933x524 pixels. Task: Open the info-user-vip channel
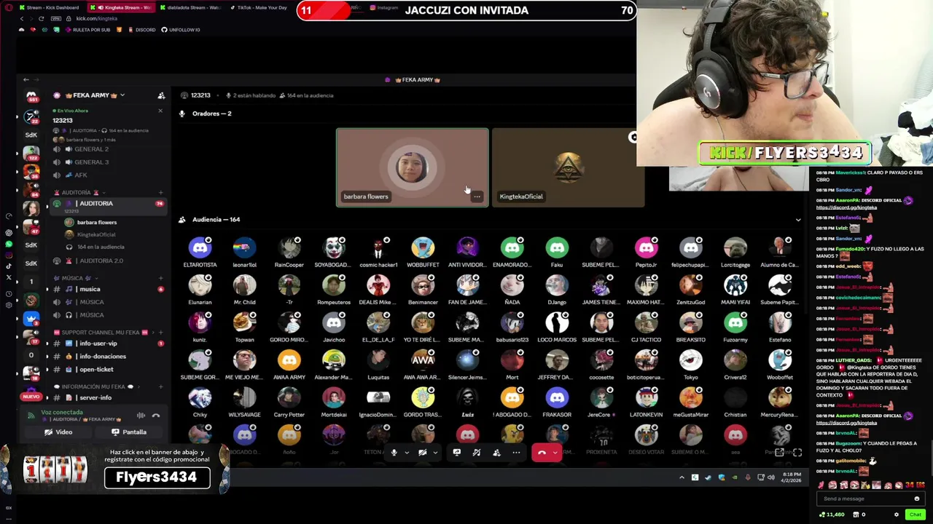98,344
